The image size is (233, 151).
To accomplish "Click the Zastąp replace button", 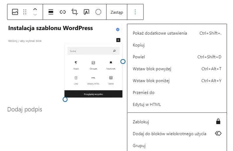I will pos(117,12).
